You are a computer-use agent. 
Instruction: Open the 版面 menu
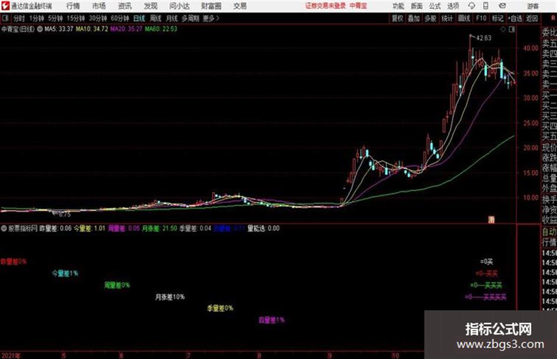(x=417, y=6)
